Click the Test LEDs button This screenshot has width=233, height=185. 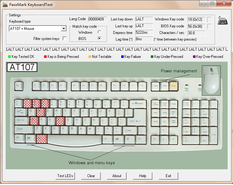65,176
